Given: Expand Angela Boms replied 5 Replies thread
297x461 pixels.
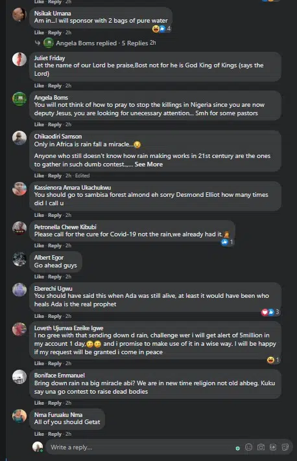Looking at the screenshot, I should pyautogui.click(x=99, y=43).
